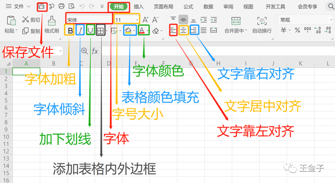Click the Save file icon

click(x=42, y=7)
